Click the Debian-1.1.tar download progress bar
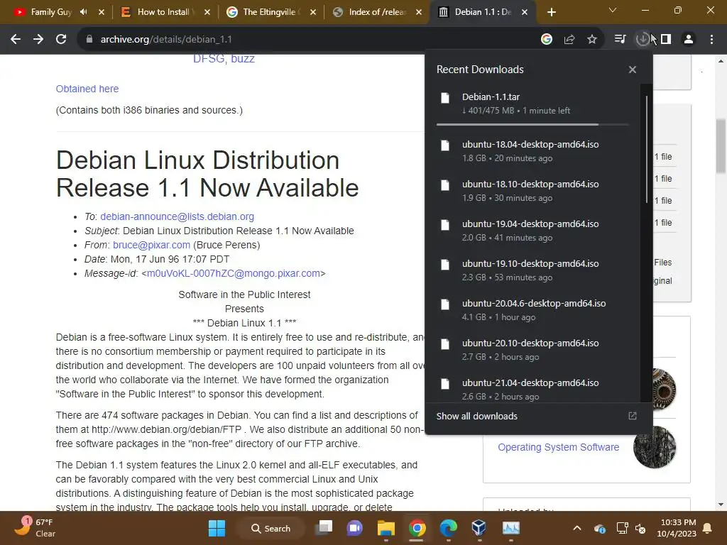Screen dimensions: 727x545 click(532, 125)
